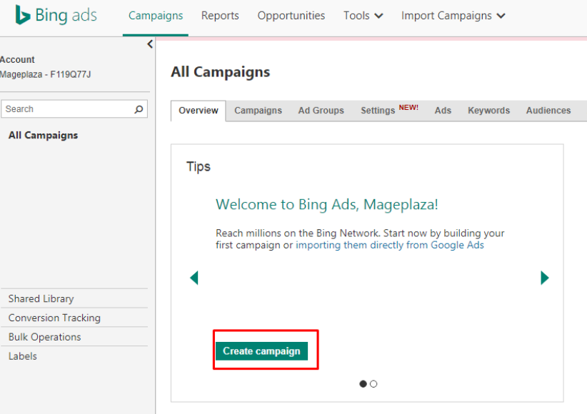Switch to the Ad Groups tab

(321, 111)
